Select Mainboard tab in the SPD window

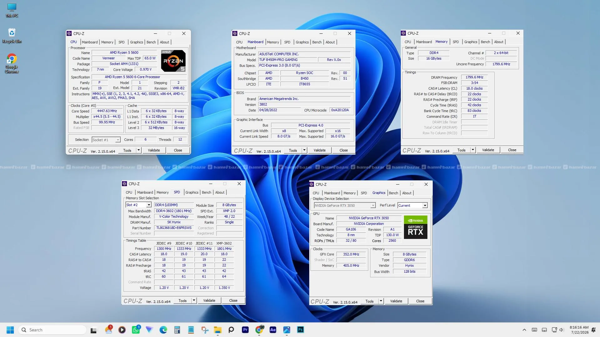[x=145, y=192]
